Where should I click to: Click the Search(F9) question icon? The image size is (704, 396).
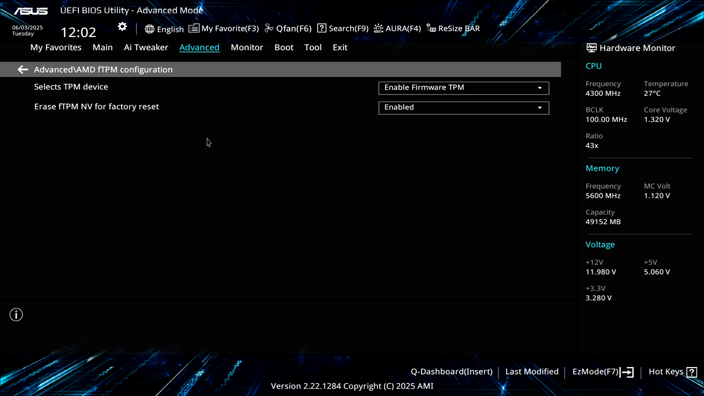tap(322, 28)
